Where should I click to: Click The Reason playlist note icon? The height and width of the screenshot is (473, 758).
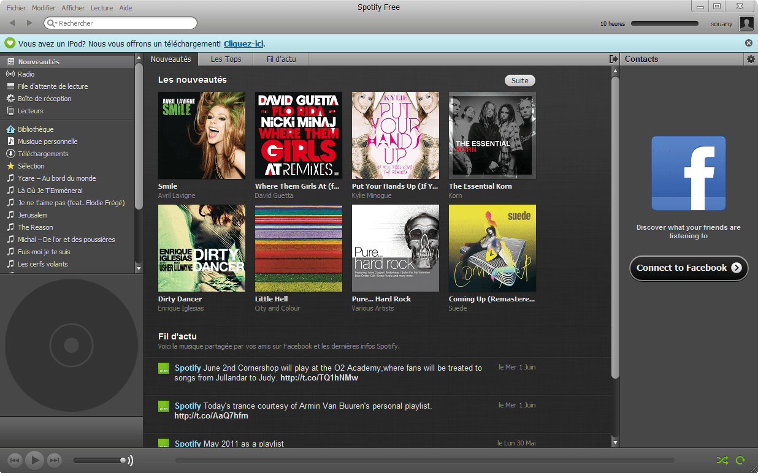click(x=10, y=227)
